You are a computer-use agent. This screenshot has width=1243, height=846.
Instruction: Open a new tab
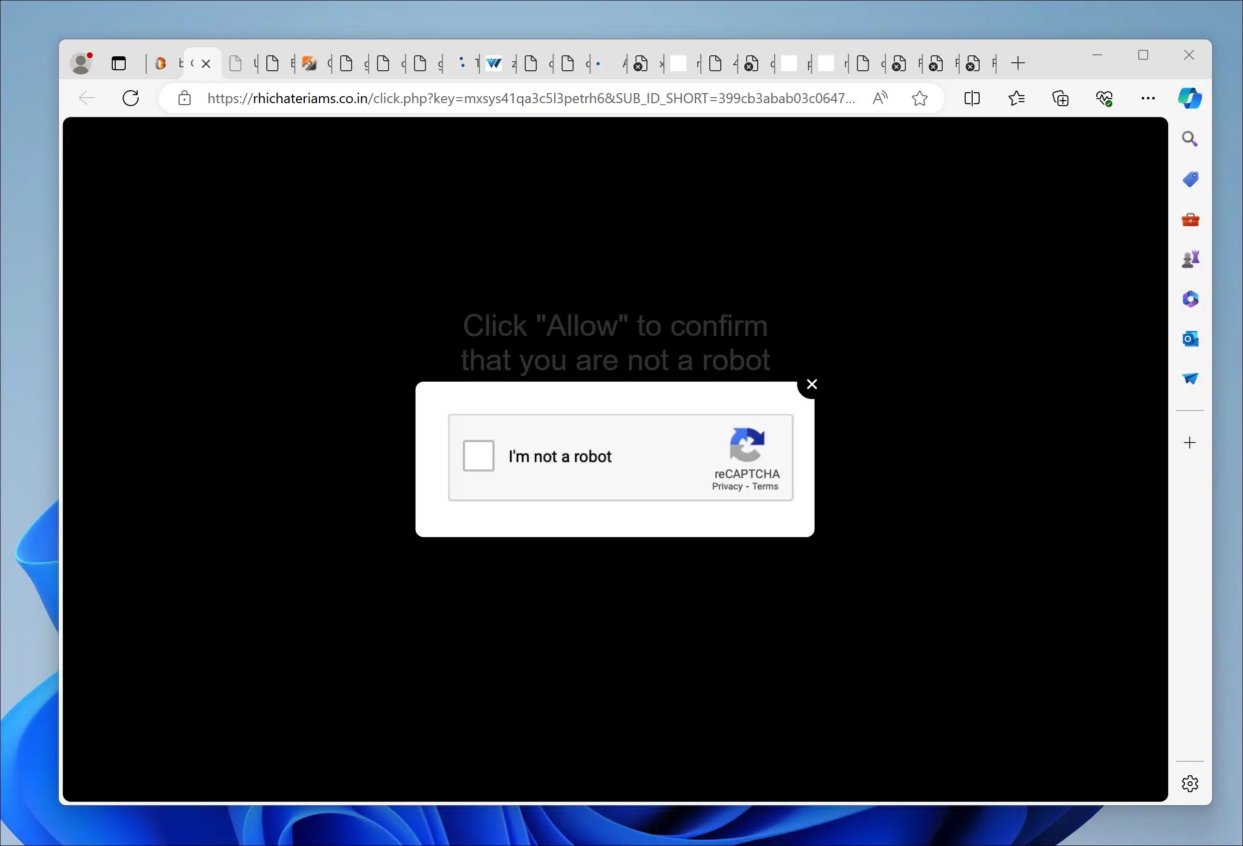coord(1018,64)
